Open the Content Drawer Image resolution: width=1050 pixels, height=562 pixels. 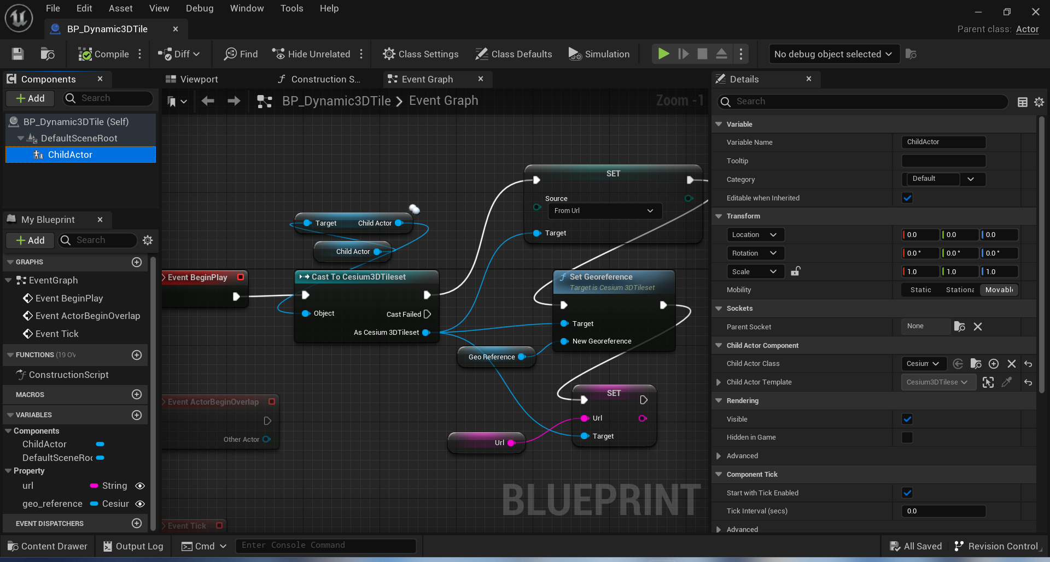[x=48, y=546]
